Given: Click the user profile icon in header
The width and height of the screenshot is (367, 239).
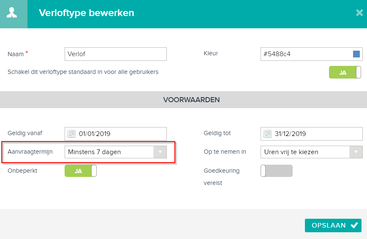Looking at the screenshot, I should coord(12,13).
